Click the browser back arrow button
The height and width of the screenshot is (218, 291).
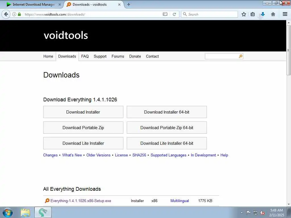[x=6, y=14]
